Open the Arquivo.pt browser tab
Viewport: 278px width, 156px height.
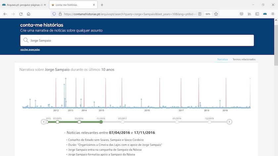tap(23, 5)
